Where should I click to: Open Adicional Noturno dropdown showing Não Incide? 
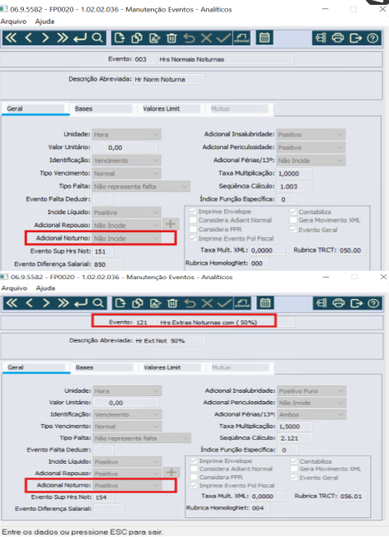coord(126,238)
